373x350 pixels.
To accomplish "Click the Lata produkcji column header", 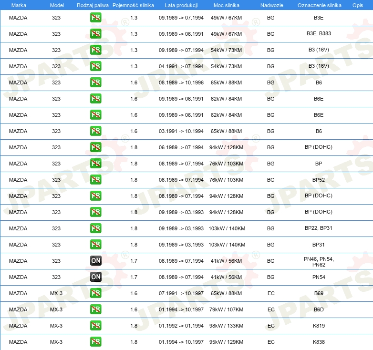I will [181, 5].
